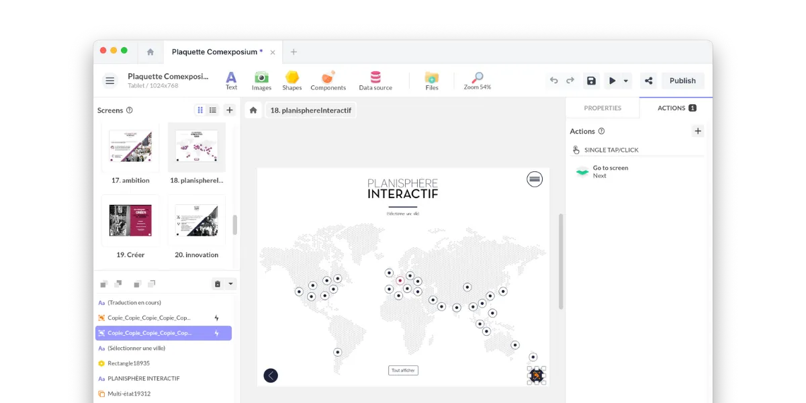Open the Images library
Screen dimensions: 806x403
click(261, 80)
